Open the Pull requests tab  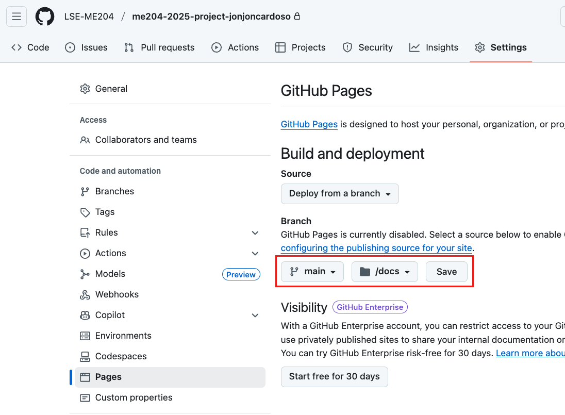[159, 47]
